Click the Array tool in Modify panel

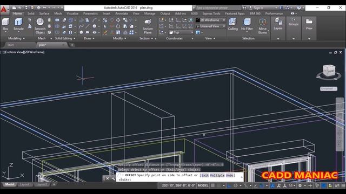pyautogui.click(x=131, y=32)
